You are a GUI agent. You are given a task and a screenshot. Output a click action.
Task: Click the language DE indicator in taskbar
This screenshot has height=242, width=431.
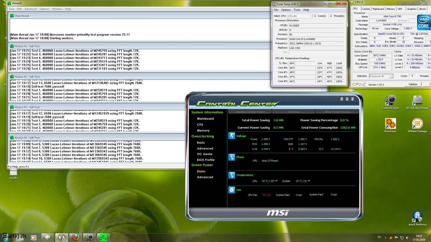379,237
